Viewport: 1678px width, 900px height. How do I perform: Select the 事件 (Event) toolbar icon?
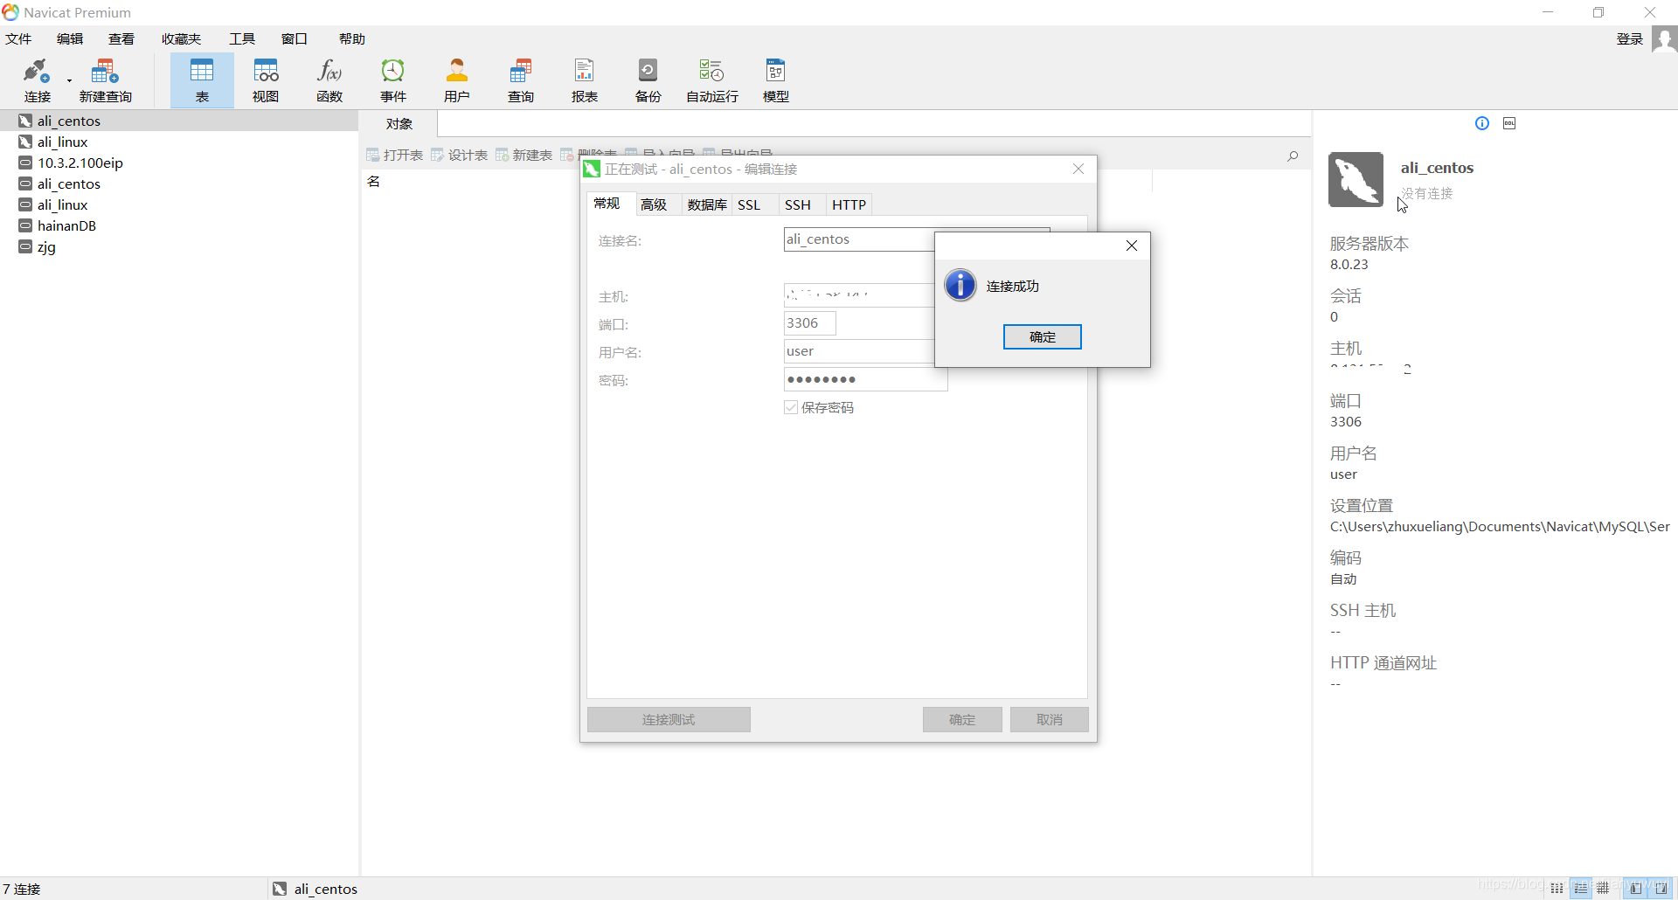pos(393,80)
